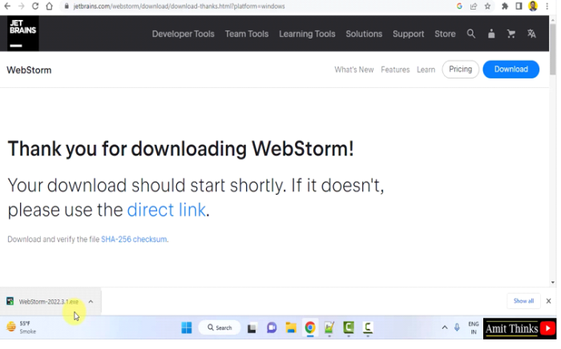Share this page via share icon

pyautogui.click(x=474, y=6)
